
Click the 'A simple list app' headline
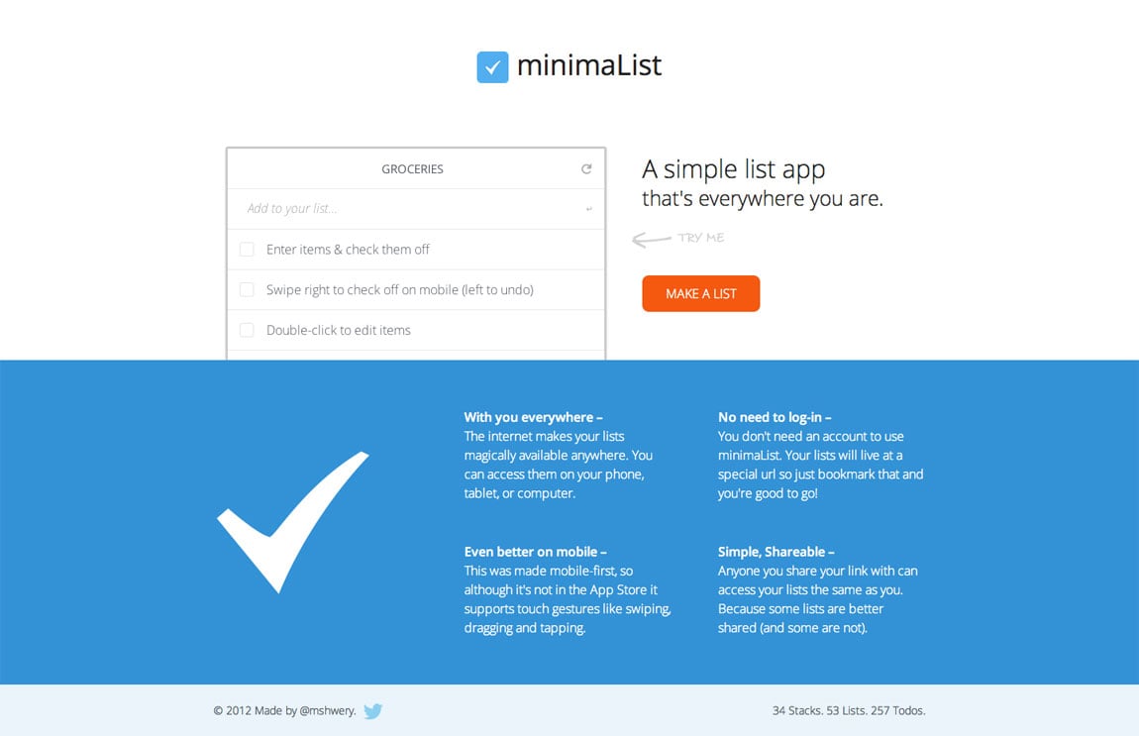tap(734, 169)
